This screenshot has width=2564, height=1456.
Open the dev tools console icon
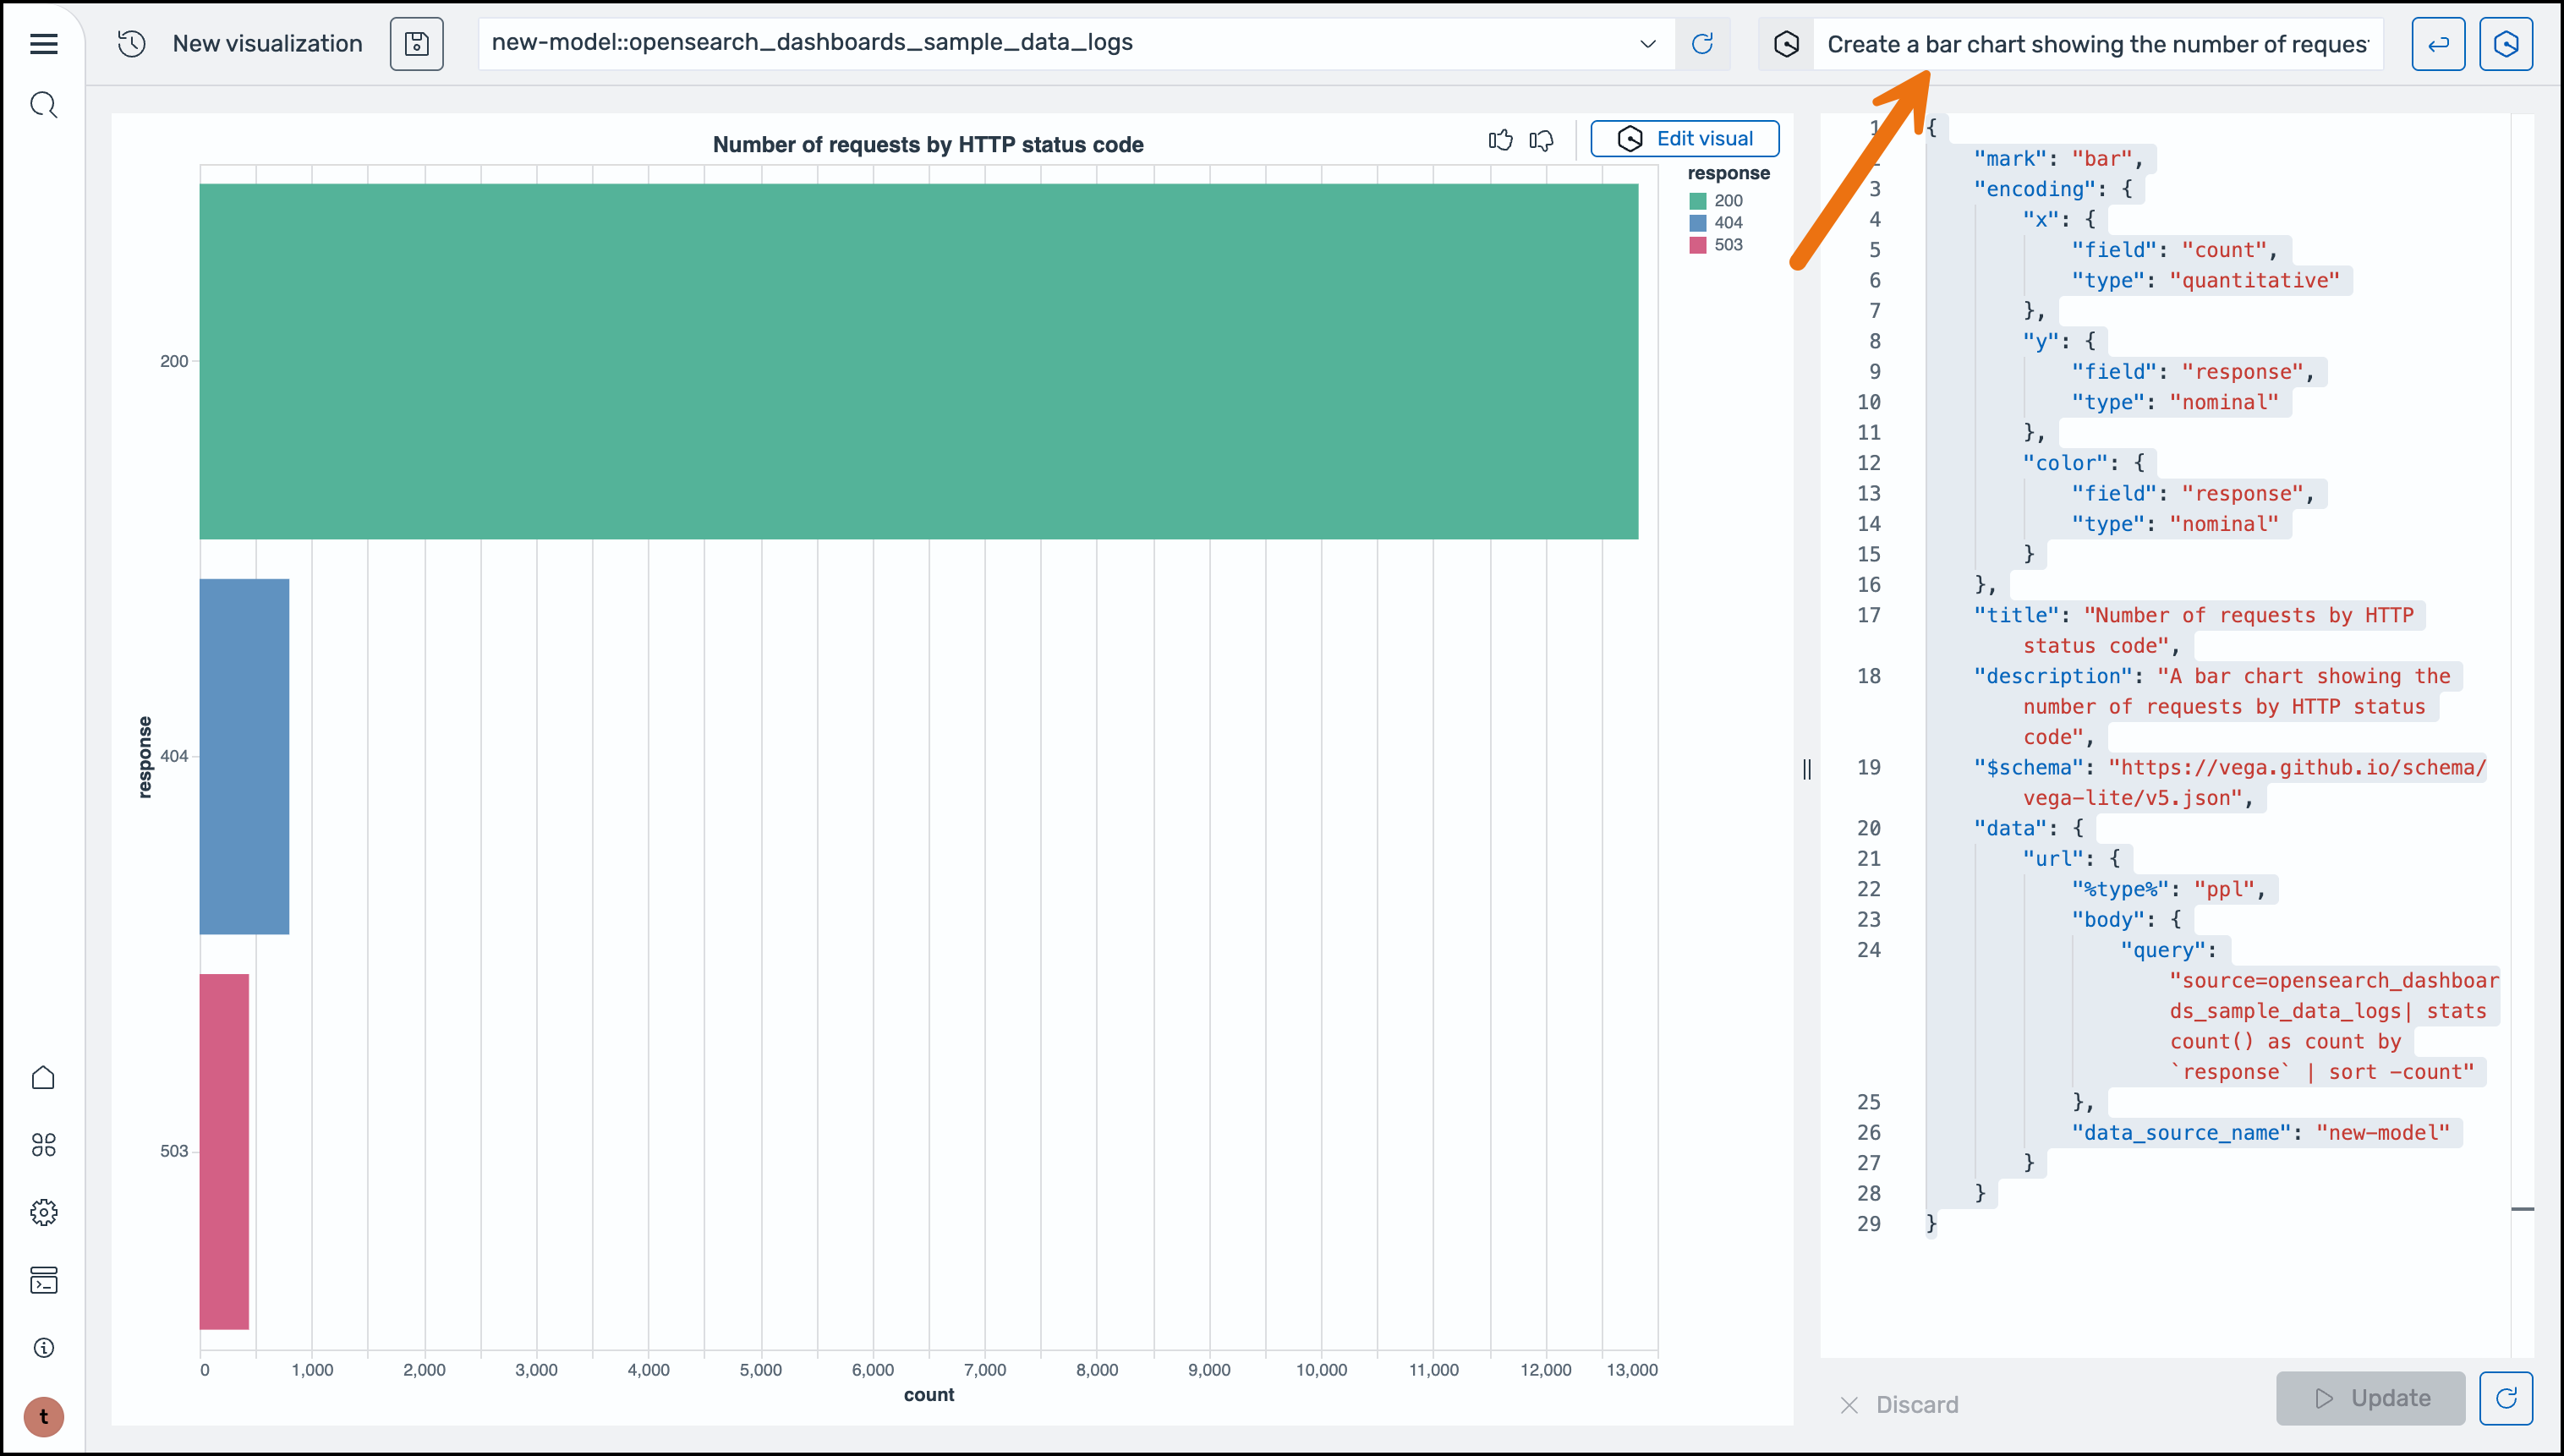click(x=43, y=1280)
